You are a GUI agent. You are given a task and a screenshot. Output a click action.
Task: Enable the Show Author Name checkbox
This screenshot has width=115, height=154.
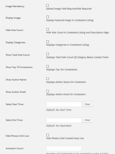pyautogui.click(x=48, y=79)
